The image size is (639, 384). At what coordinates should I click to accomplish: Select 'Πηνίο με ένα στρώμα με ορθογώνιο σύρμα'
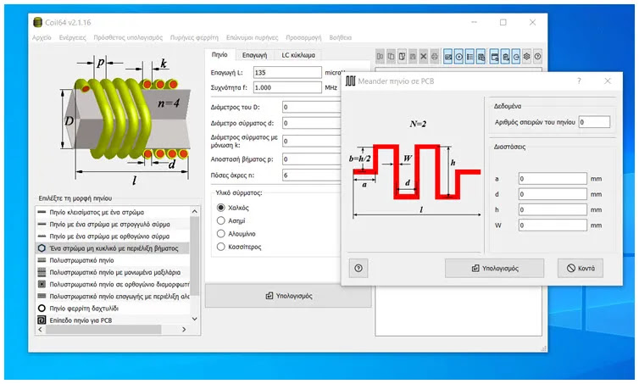coord(113,237)
